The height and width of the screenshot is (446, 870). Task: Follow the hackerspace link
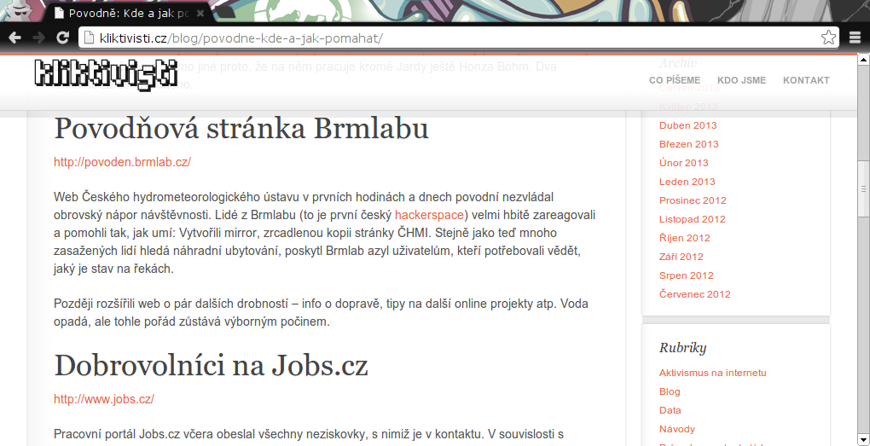pyautogui.click(x=429, y=215)
